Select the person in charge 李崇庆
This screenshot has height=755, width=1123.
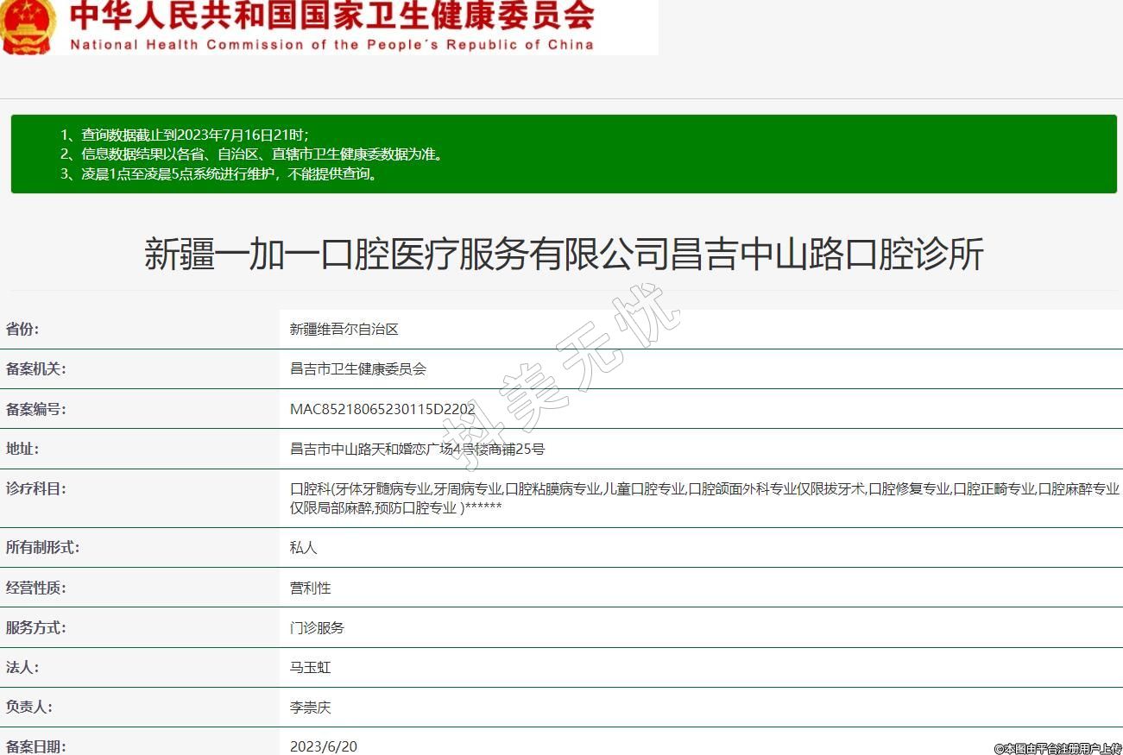point(310,708)
